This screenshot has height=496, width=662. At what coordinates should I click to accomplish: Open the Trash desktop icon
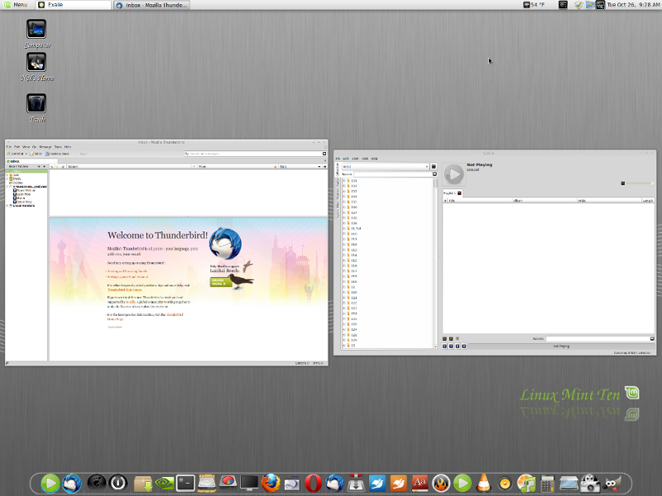36,103
